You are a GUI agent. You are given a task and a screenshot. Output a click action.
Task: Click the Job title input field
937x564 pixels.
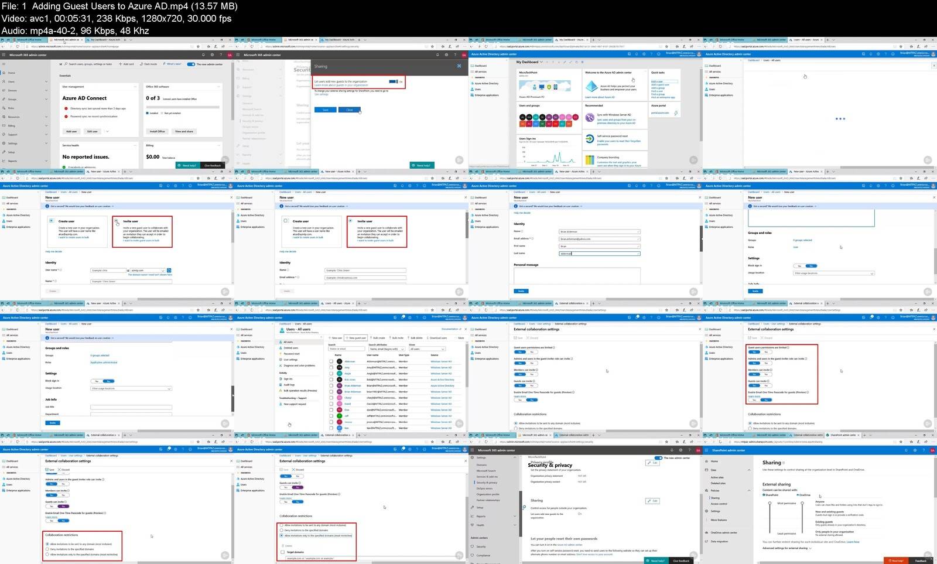[x=131, y=407]
